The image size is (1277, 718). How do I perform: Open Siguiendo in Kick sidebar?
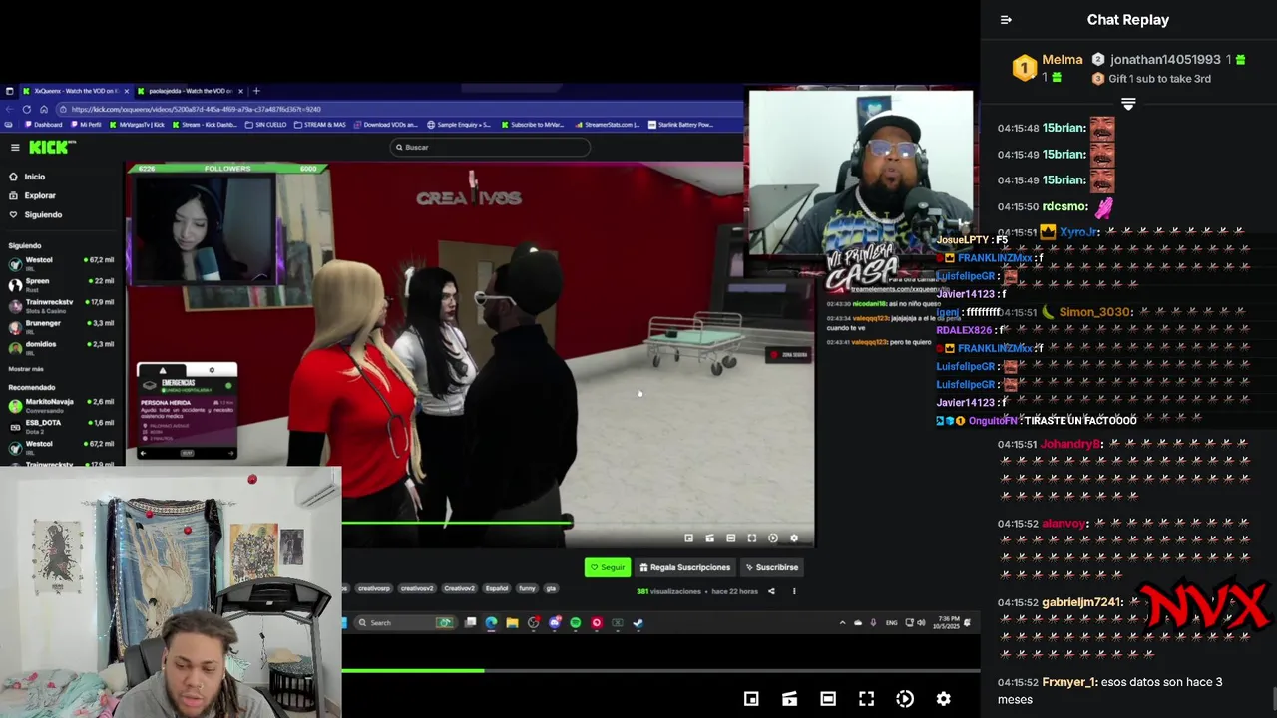(x=36, y=214)
